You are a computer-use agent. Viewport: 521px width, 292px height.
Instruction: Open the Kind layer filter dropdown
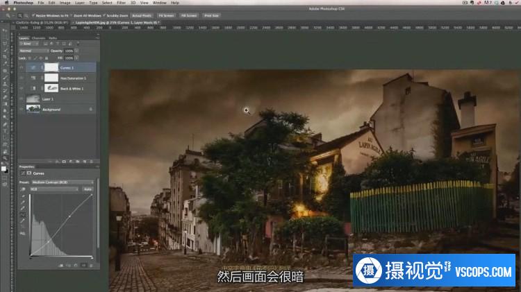click(x=30, y=44)
